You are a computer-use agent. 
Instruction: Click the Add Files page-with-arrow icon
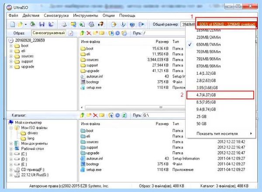(114, 24)
